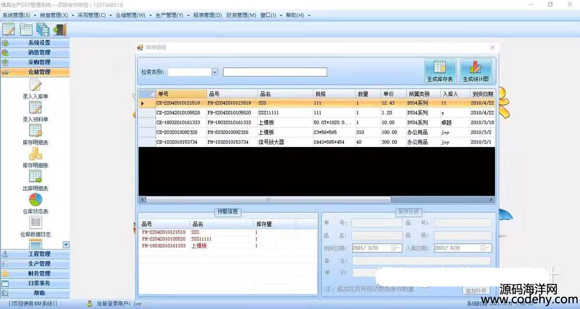Image resolution: width=580 pixels, height=309 pixels.
Task: Select warning entry SSS11111
Action: (202, 239)
